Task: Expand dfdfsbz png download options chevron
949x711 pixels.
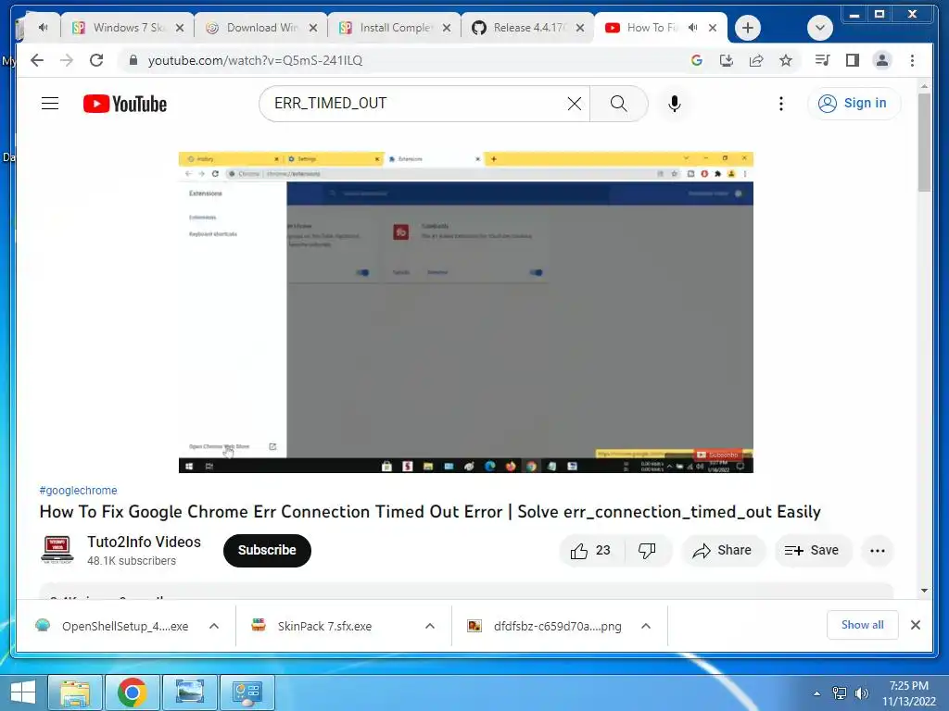Action: tap(646, 627)
